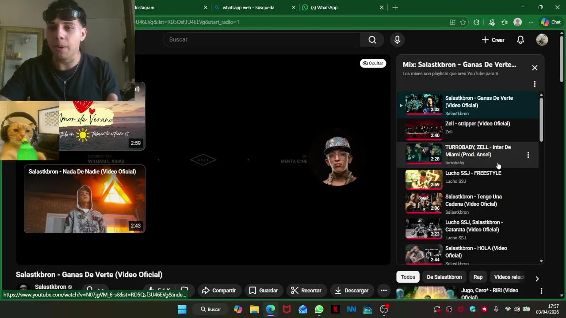
Task: Open File Explorer from taskbar
Action: click(254, 309)
